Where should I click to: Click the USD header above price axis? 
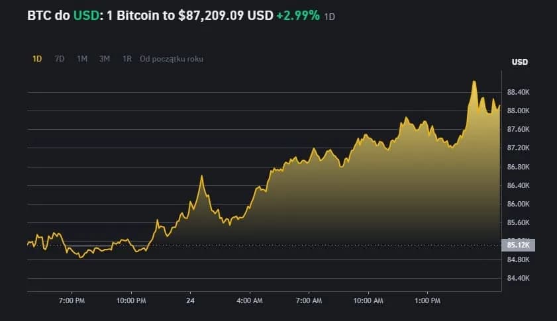(x=519, y=62)
